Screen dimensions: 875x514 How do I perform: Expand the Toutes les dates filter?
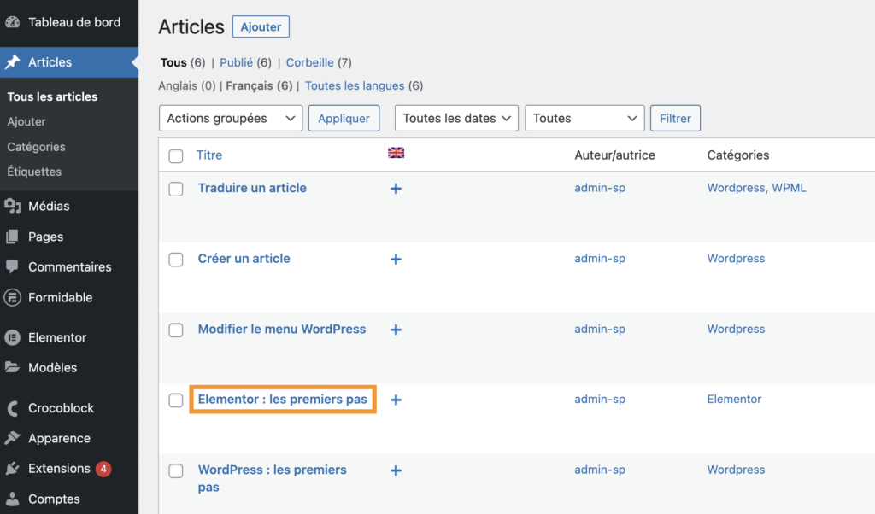coord(456,119)
